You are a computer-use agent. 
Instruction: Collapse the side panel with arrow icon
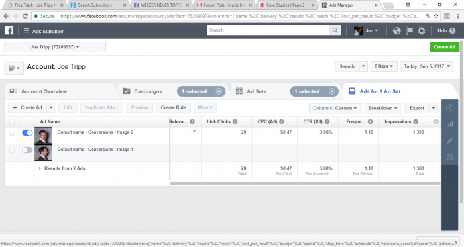pos(449,108)
